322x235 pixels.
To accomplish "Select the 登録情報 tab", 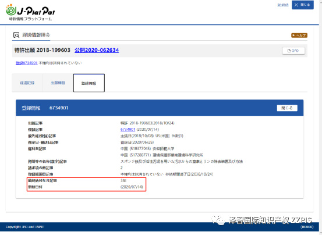I will click(89, 83).
